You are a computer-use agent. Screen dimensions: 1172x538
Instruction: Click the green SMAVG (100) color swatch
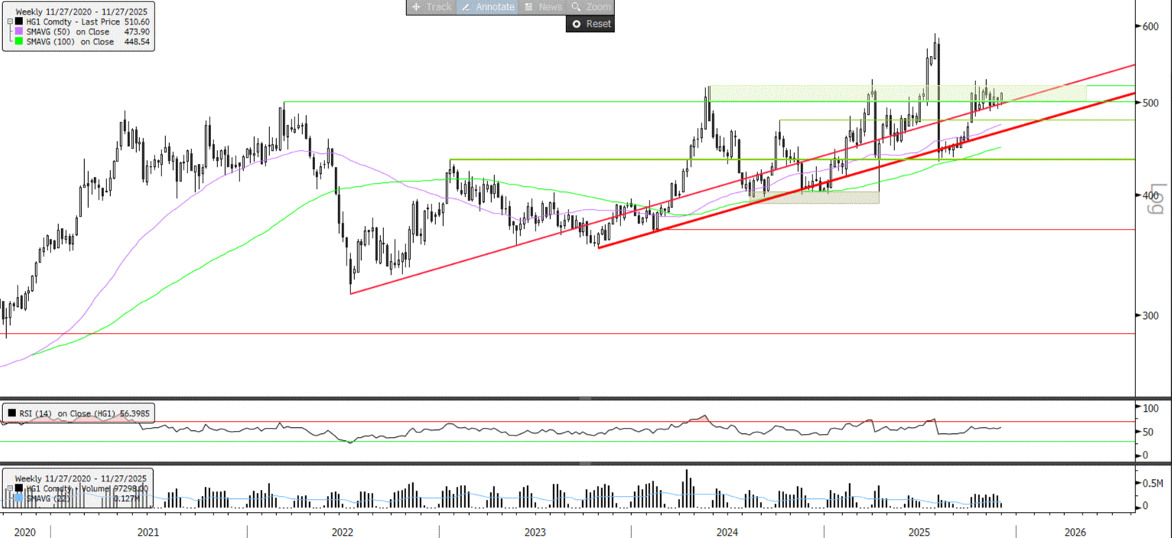19,42
